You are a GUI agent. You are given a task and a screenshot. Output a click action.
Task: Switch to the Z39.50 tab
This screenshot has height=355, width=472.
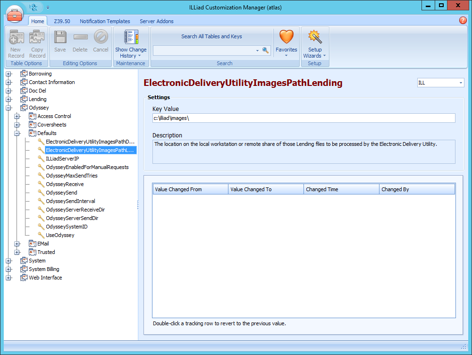point(62,21)
